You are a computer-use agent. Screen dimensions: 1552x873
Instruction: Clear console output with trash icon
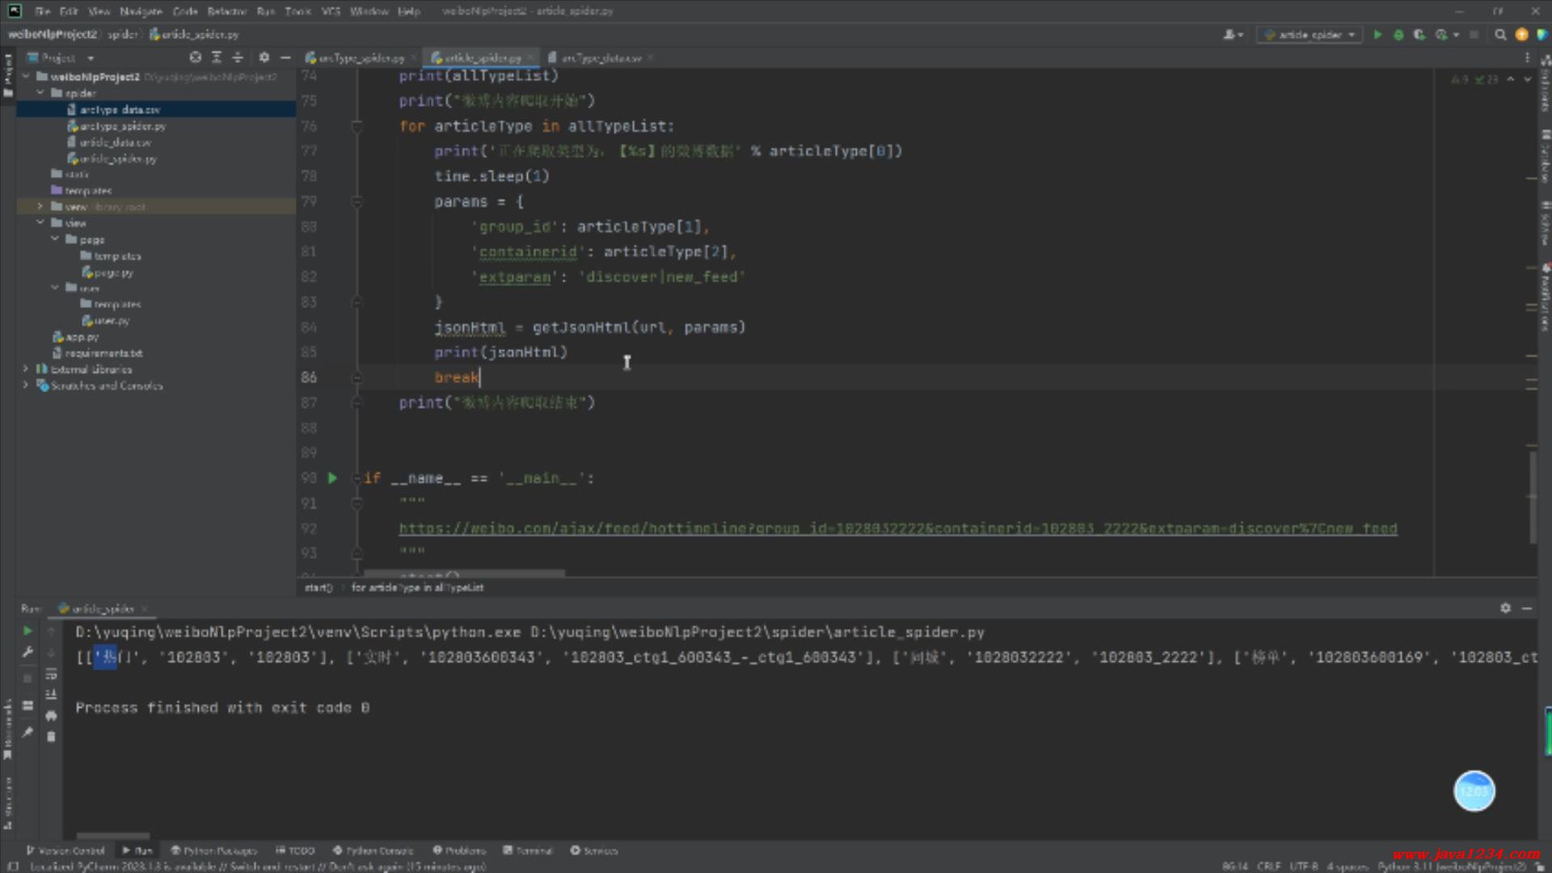[51, 736]
